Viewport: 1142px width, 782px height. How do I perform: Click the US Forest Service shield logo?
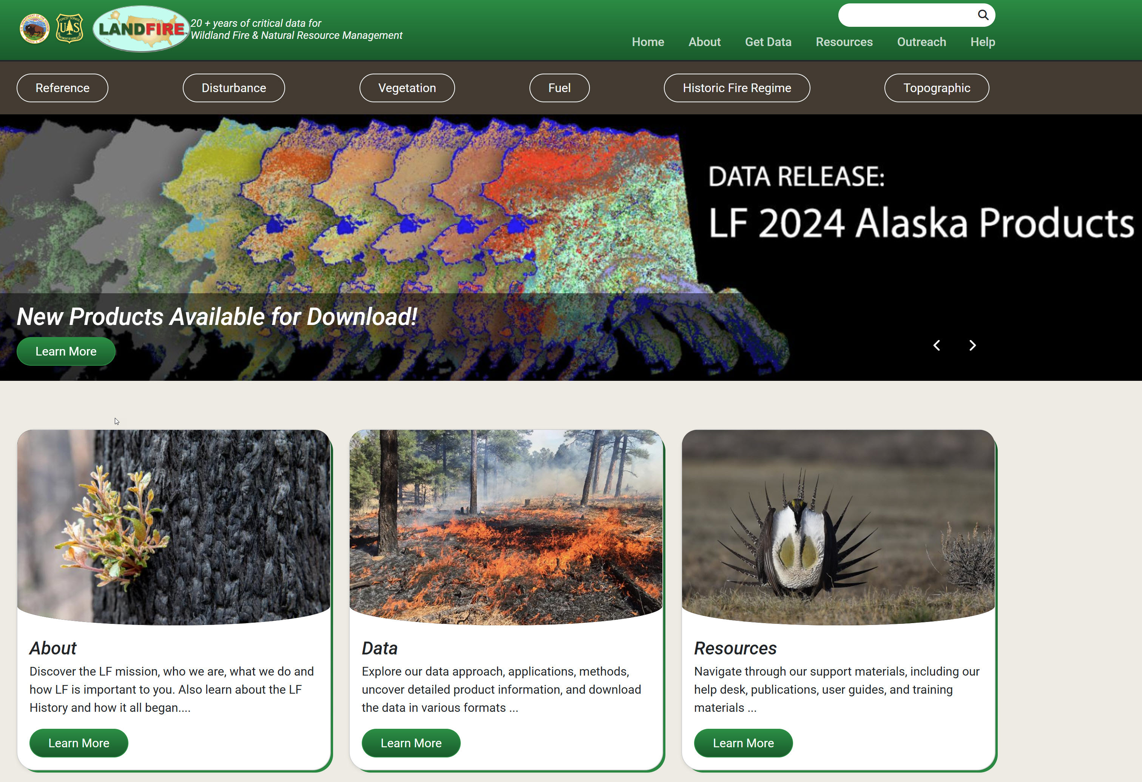[x=69, y=28]
